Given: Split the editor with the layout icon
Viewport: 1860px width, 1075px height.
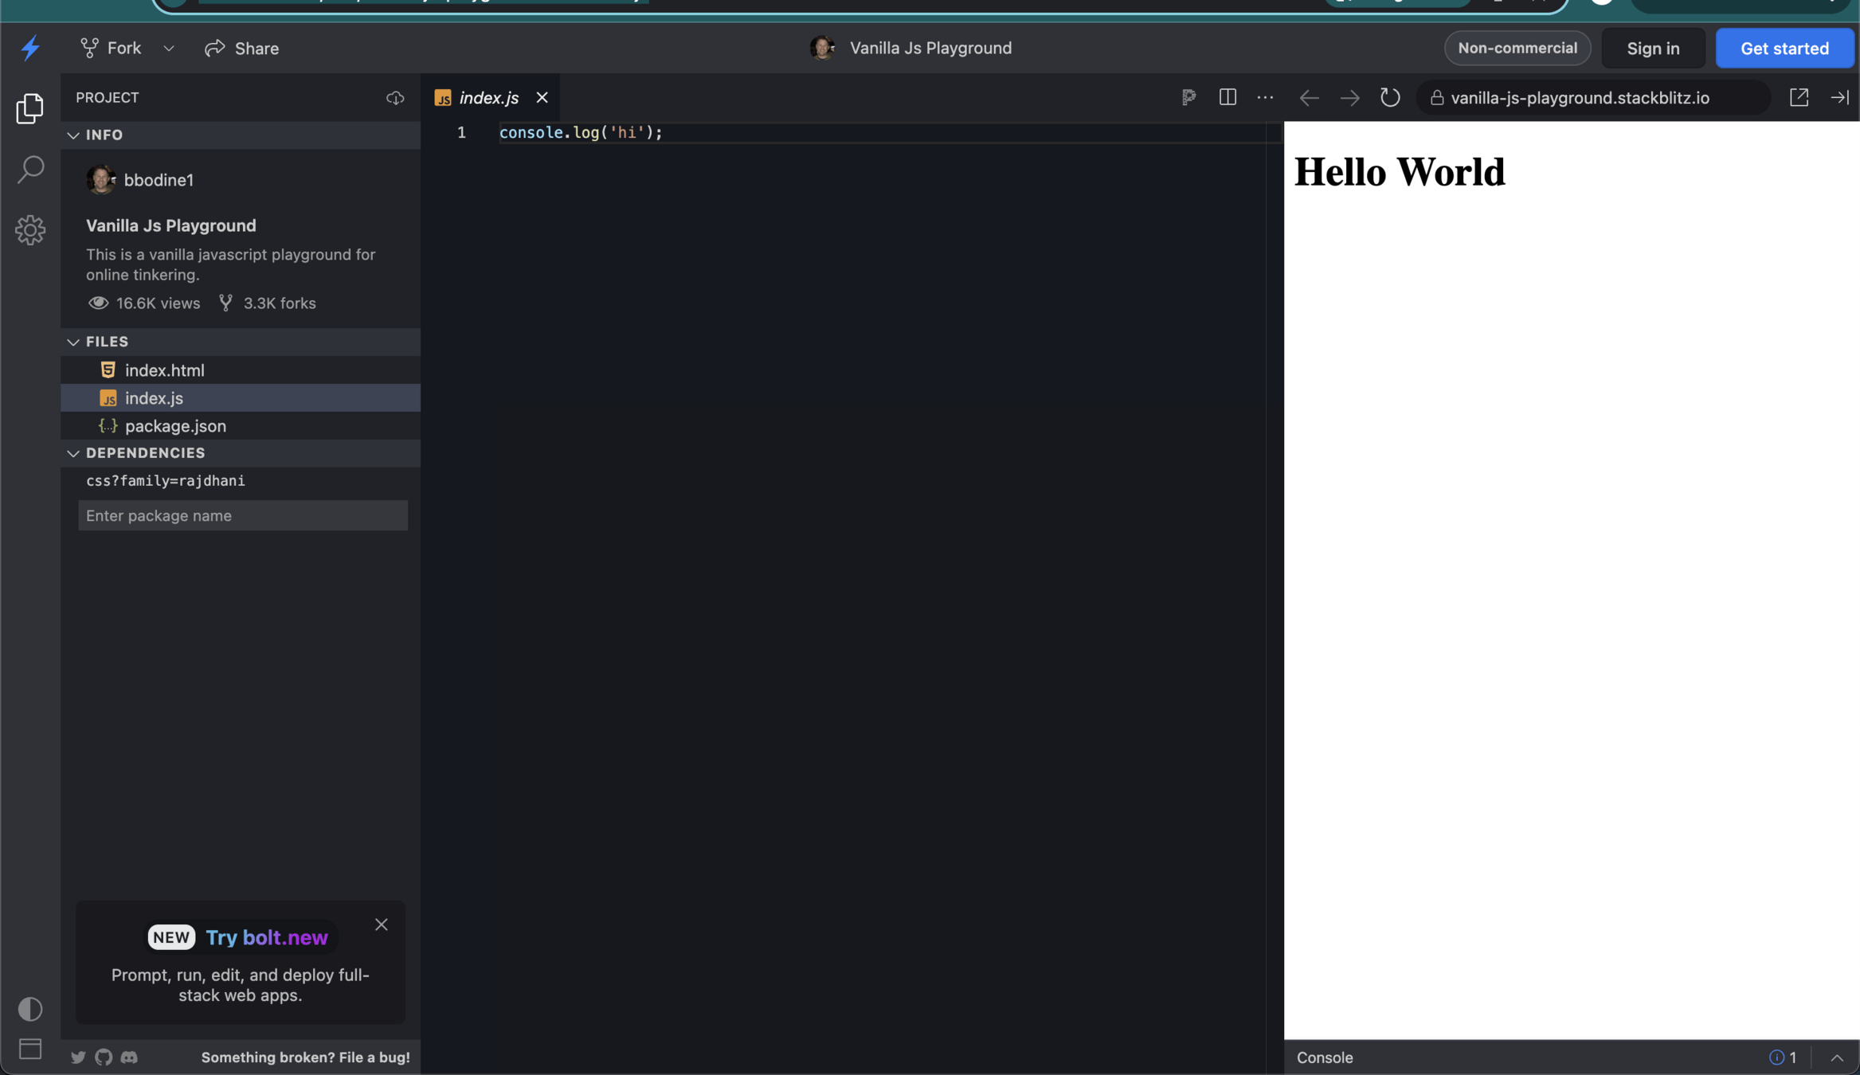Looking at the screenshot, I should [x=1228, y=97].
